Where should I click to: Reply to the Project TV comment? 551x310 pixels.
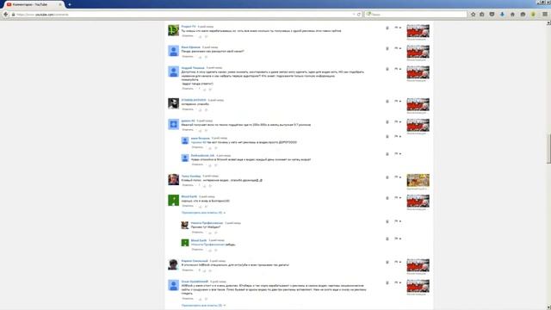pyautogui.click(x=188, y=36)
